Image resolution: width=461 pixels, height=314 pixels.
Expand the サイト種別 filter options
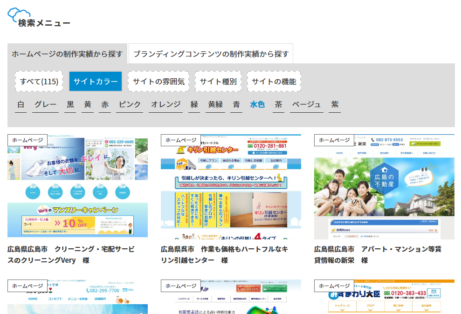[218, 82]
